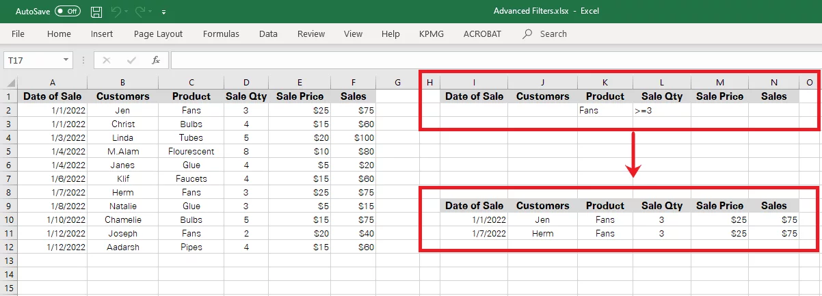Viewport: 822px width, 296px height.
Task: Open the Undo history dropdown arrow
Action: pyautogui.click(x=127, y=12)
